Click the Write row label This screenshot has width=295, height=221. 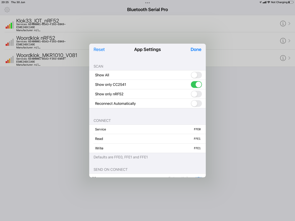pos(99,148)
